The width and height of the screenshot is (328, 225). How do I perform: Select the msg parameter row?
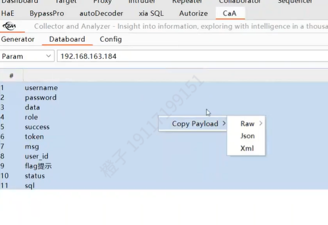164,146
